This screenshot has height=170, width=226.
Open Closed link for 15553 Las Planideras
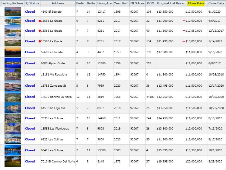(30, 128)
